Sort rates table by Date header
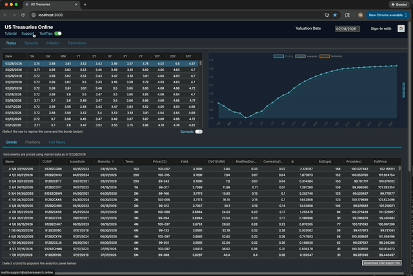413x276 pixels. coord(9,57)
